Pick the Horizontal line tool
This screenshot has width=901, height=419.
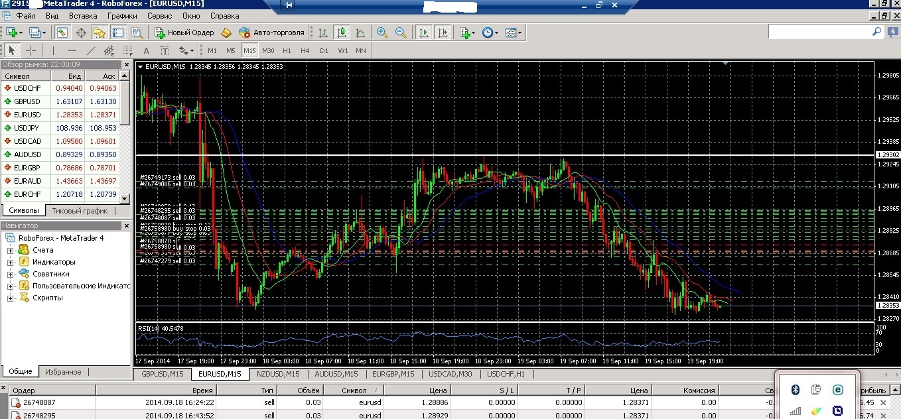tap(72, 50)
